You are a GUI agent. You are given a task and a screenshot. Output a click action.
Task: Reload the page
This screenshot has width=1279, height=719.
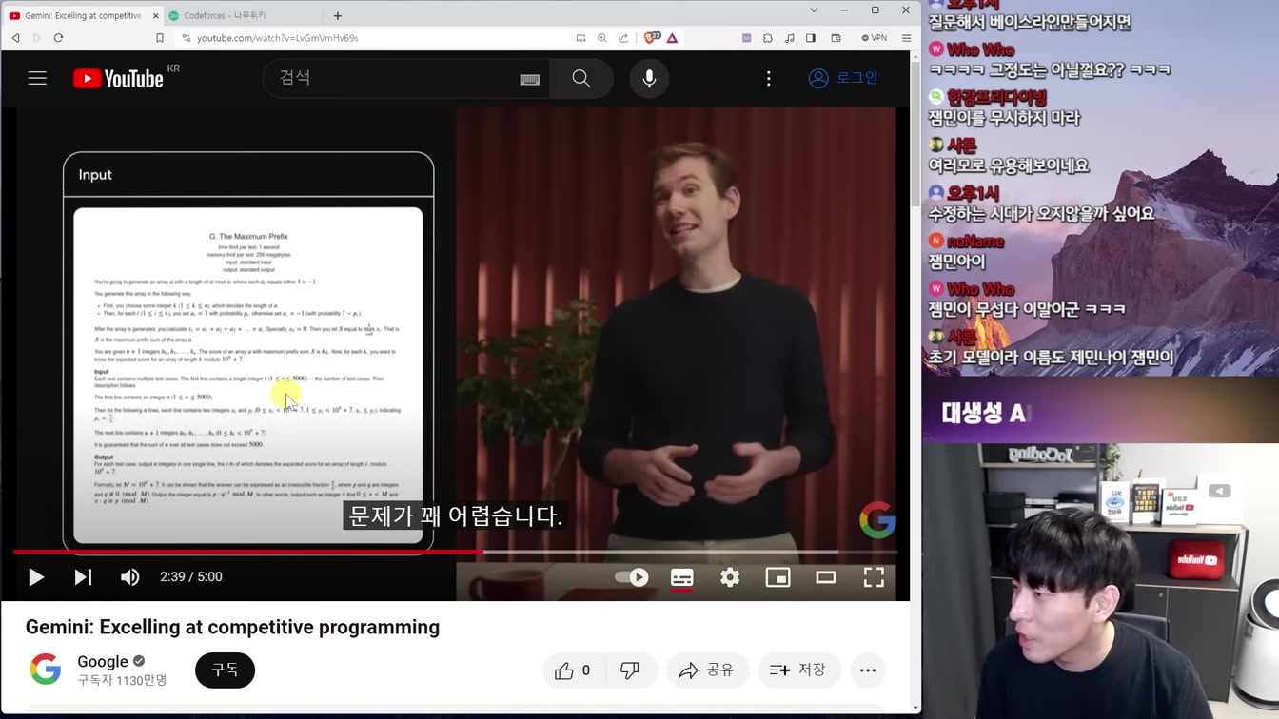(x=58, y=38)
